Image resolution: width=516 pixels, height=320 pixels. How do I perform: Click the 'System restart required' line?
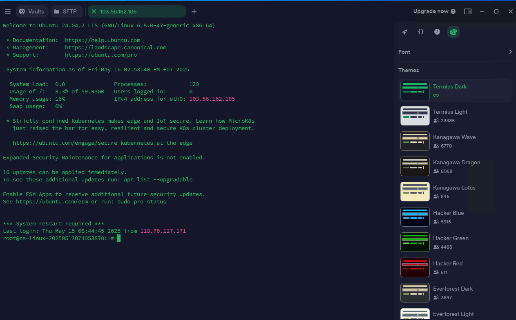[x=54, y=223]
